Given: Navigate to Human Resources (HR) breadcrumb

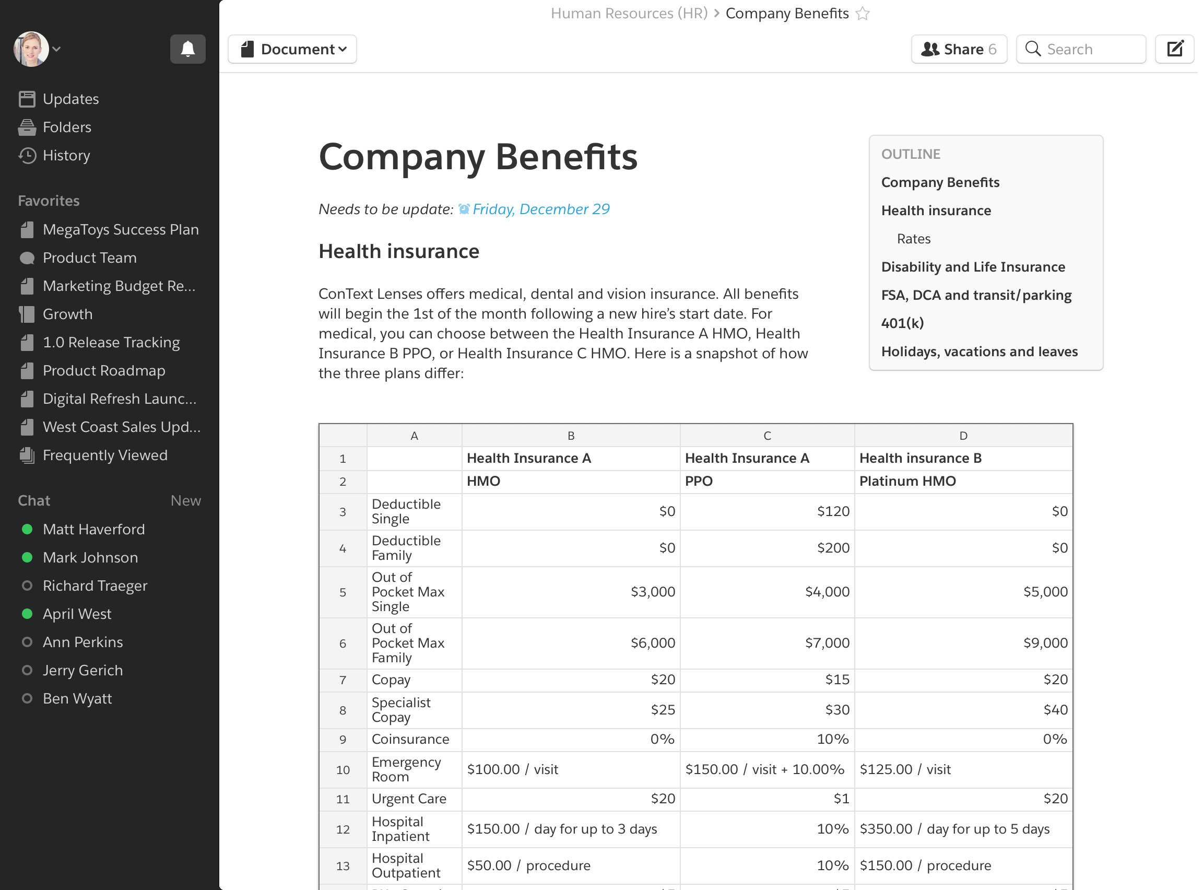Looking at the screenshot, I should [x=629, y=14].
